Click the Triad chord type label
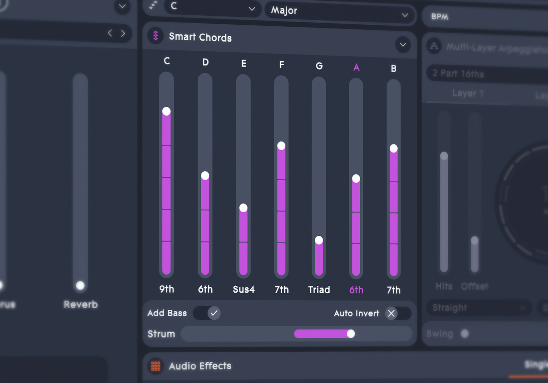Viewport: 548px width, 383px height. tap(319, 290)
